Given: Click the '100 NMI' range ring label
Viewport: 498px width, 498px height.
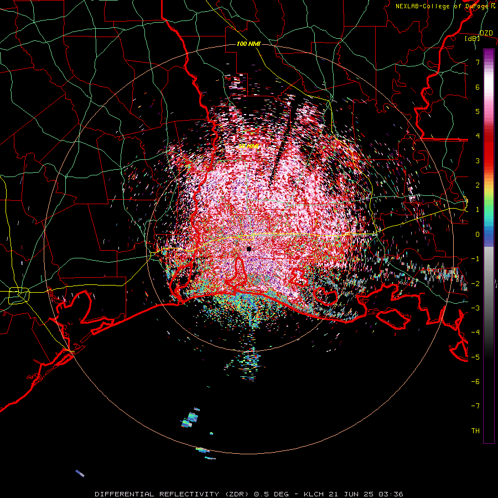Looking at the screenshot, I should point(248,44).
